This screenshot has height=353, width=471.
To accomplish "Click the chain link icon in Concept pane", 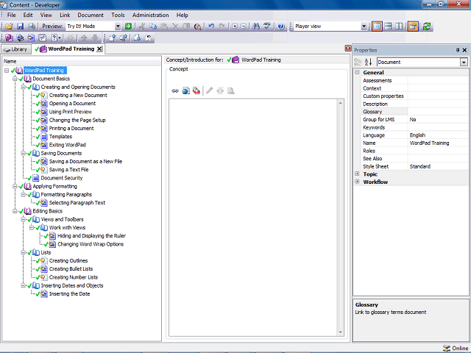I will (175, 90).
